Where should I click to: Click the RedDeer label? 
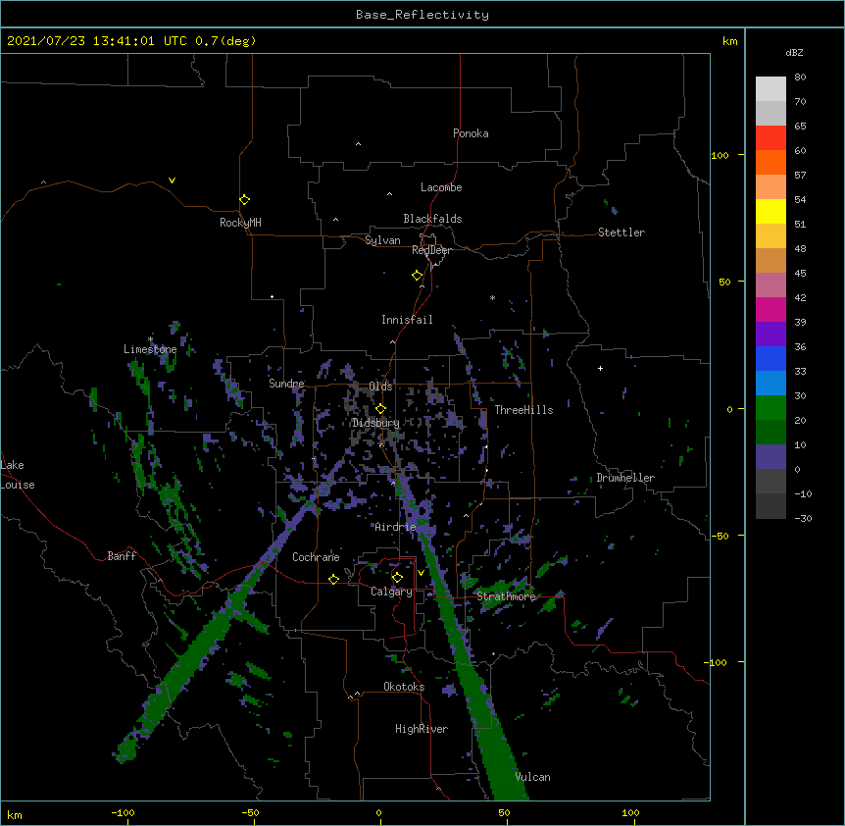[431, 250]
